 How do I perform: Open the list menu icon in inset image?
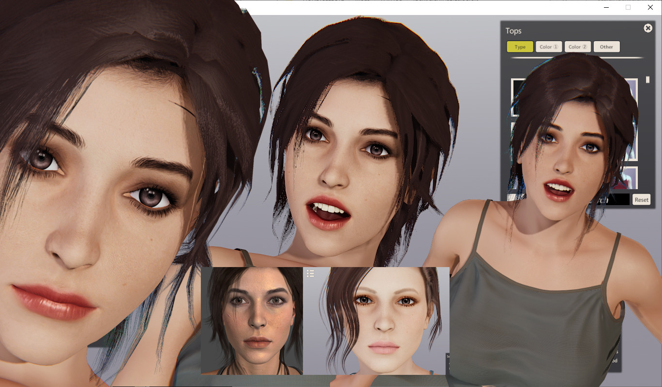pos(311,274)
